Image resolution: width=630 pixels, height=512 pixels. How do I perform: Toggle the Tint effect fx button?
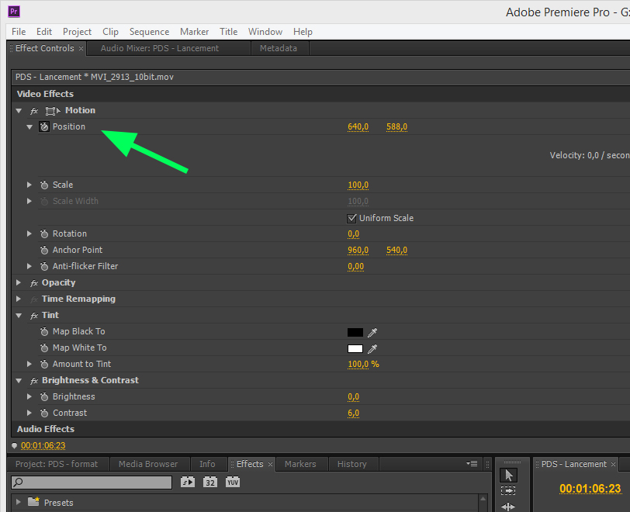(34, 316)
